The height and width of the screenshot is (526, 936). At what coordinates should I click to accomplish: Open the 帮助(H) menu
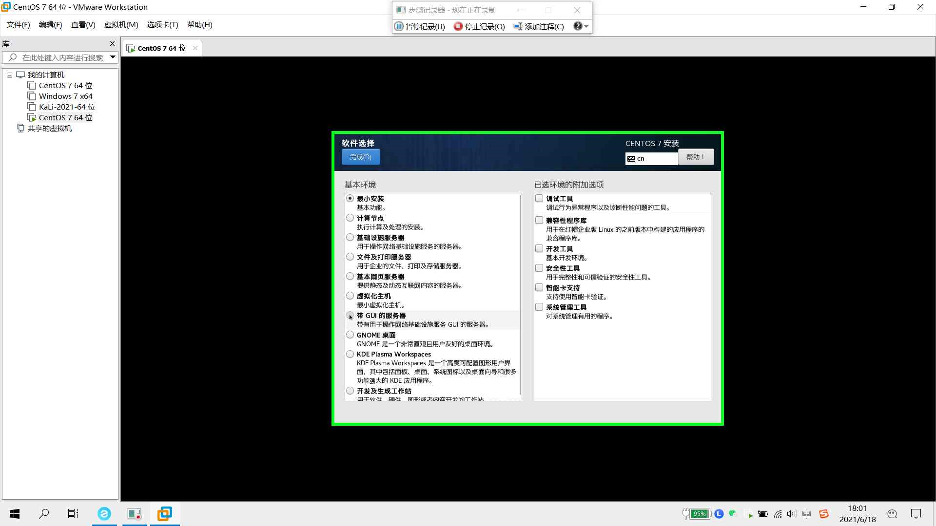pyautogui.click(x=199, y=25)
